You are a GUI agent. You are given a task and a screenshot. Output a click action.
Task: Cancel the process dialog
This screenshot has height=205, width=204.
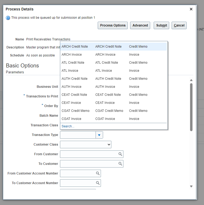(x=179, y=25)
